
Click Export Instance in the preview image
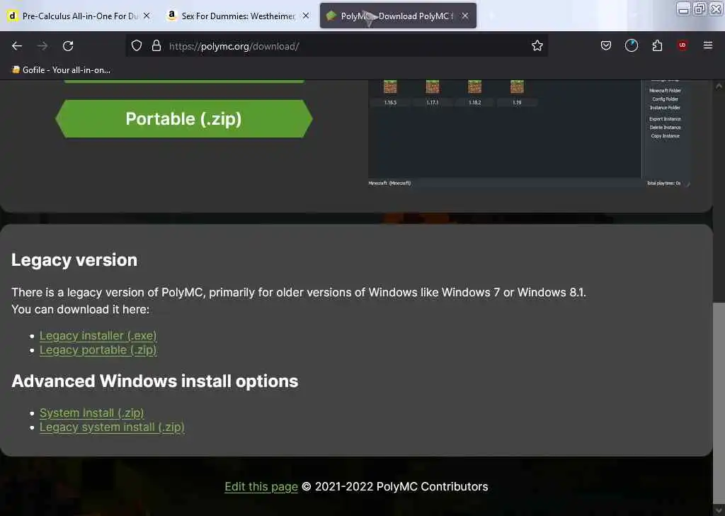click(665, 119)
